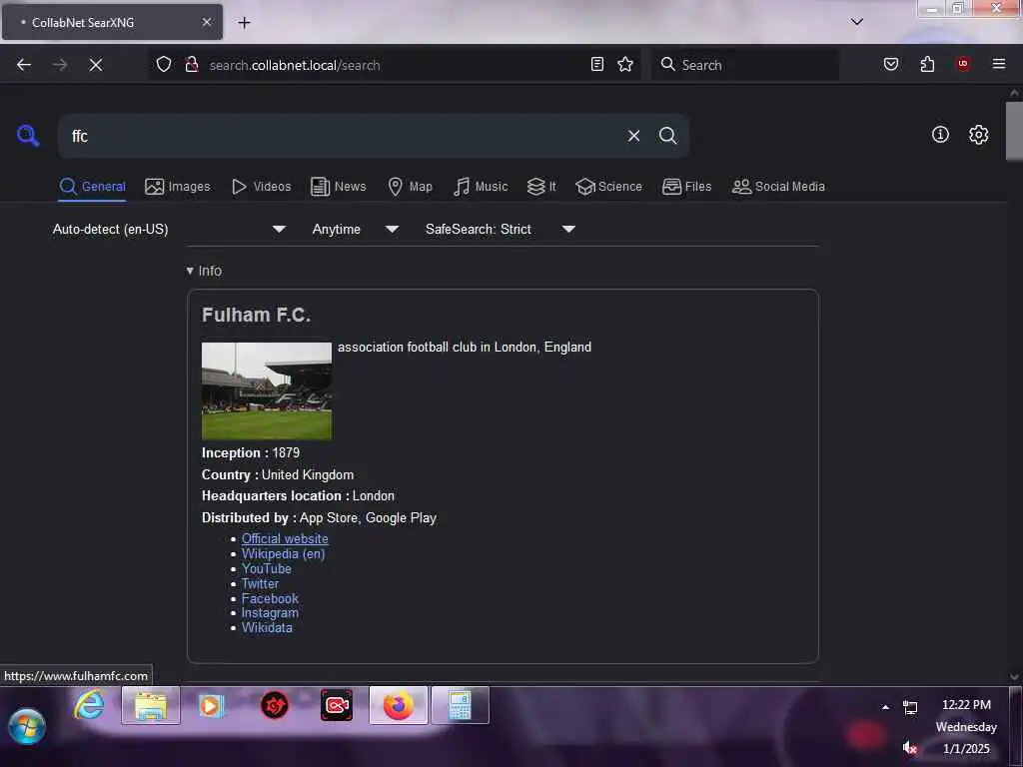
Task: Switch to the Music category
Action: (481, 187)
